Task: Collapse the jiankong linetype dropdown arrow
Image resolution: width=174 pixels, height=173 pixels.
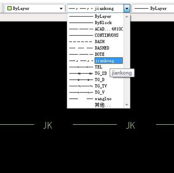Action: [127, 8]
